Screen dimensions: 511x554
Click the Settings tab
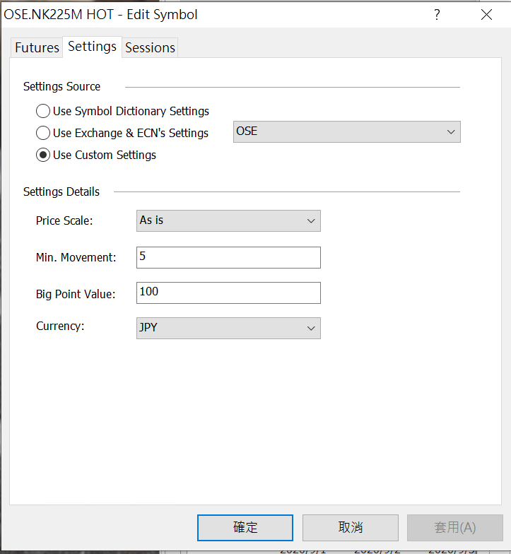tap(92, 47)
